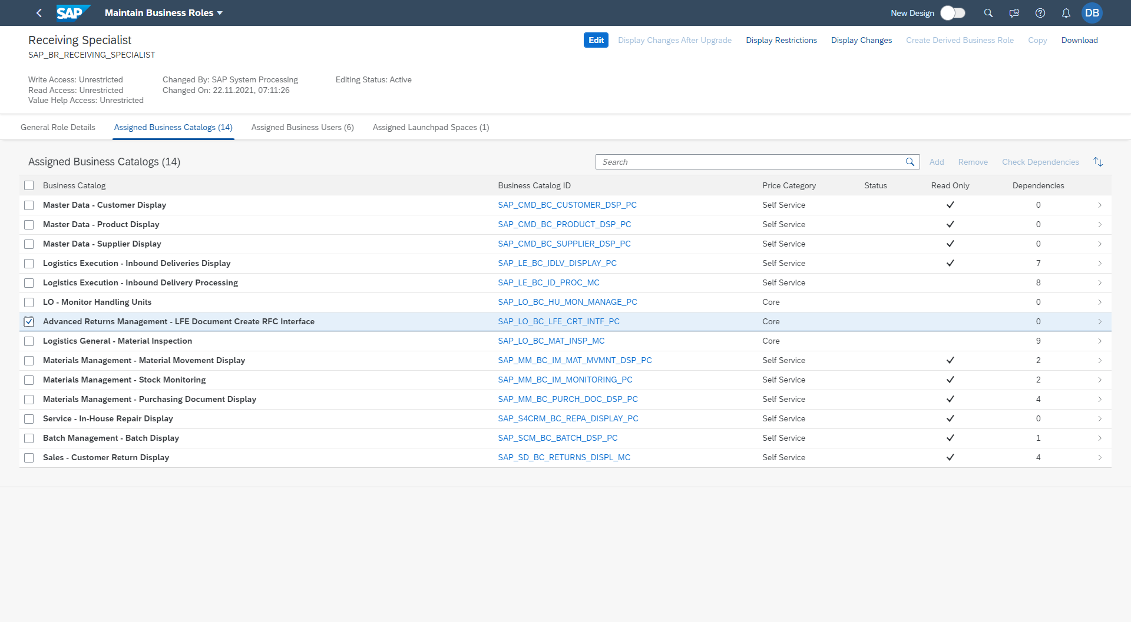Switch to General Role Details tab

click(x=58, y=127)
